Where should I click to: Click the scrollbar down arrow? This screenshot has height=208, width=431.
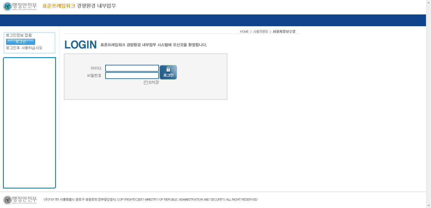pos(428,205)
